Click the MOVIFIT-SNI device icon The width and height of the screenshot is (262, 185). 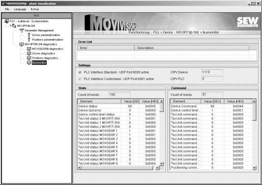click(x=14, y=26)
